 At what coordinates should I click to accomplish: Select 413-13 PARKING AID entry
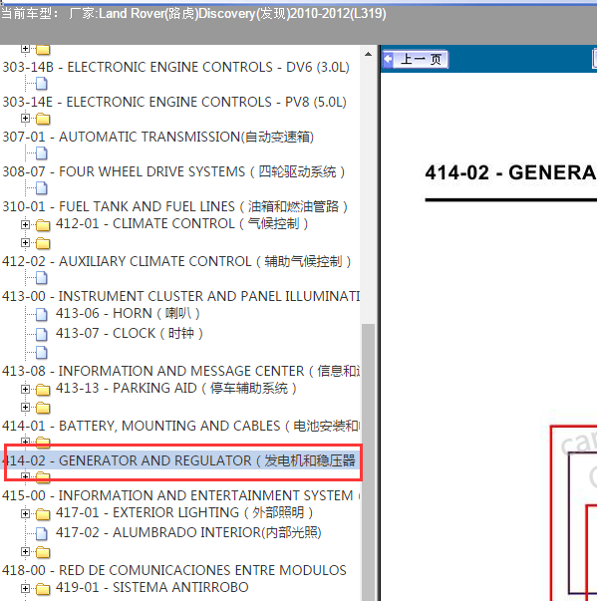176,388
